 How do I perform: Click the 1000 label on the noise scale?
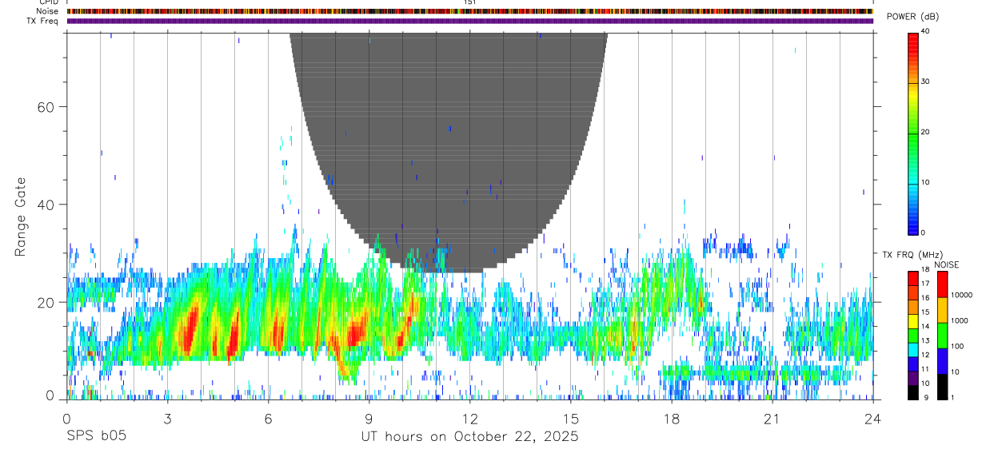(x=958, y=320)
